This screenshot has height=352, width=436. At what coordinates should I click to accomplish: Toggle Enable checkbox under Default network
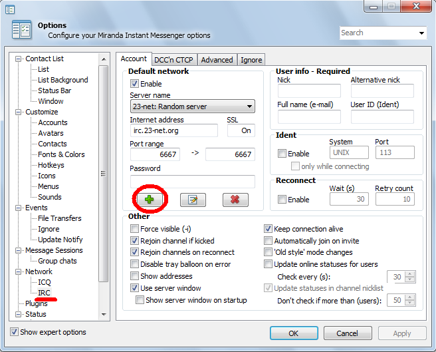point(134,84)
